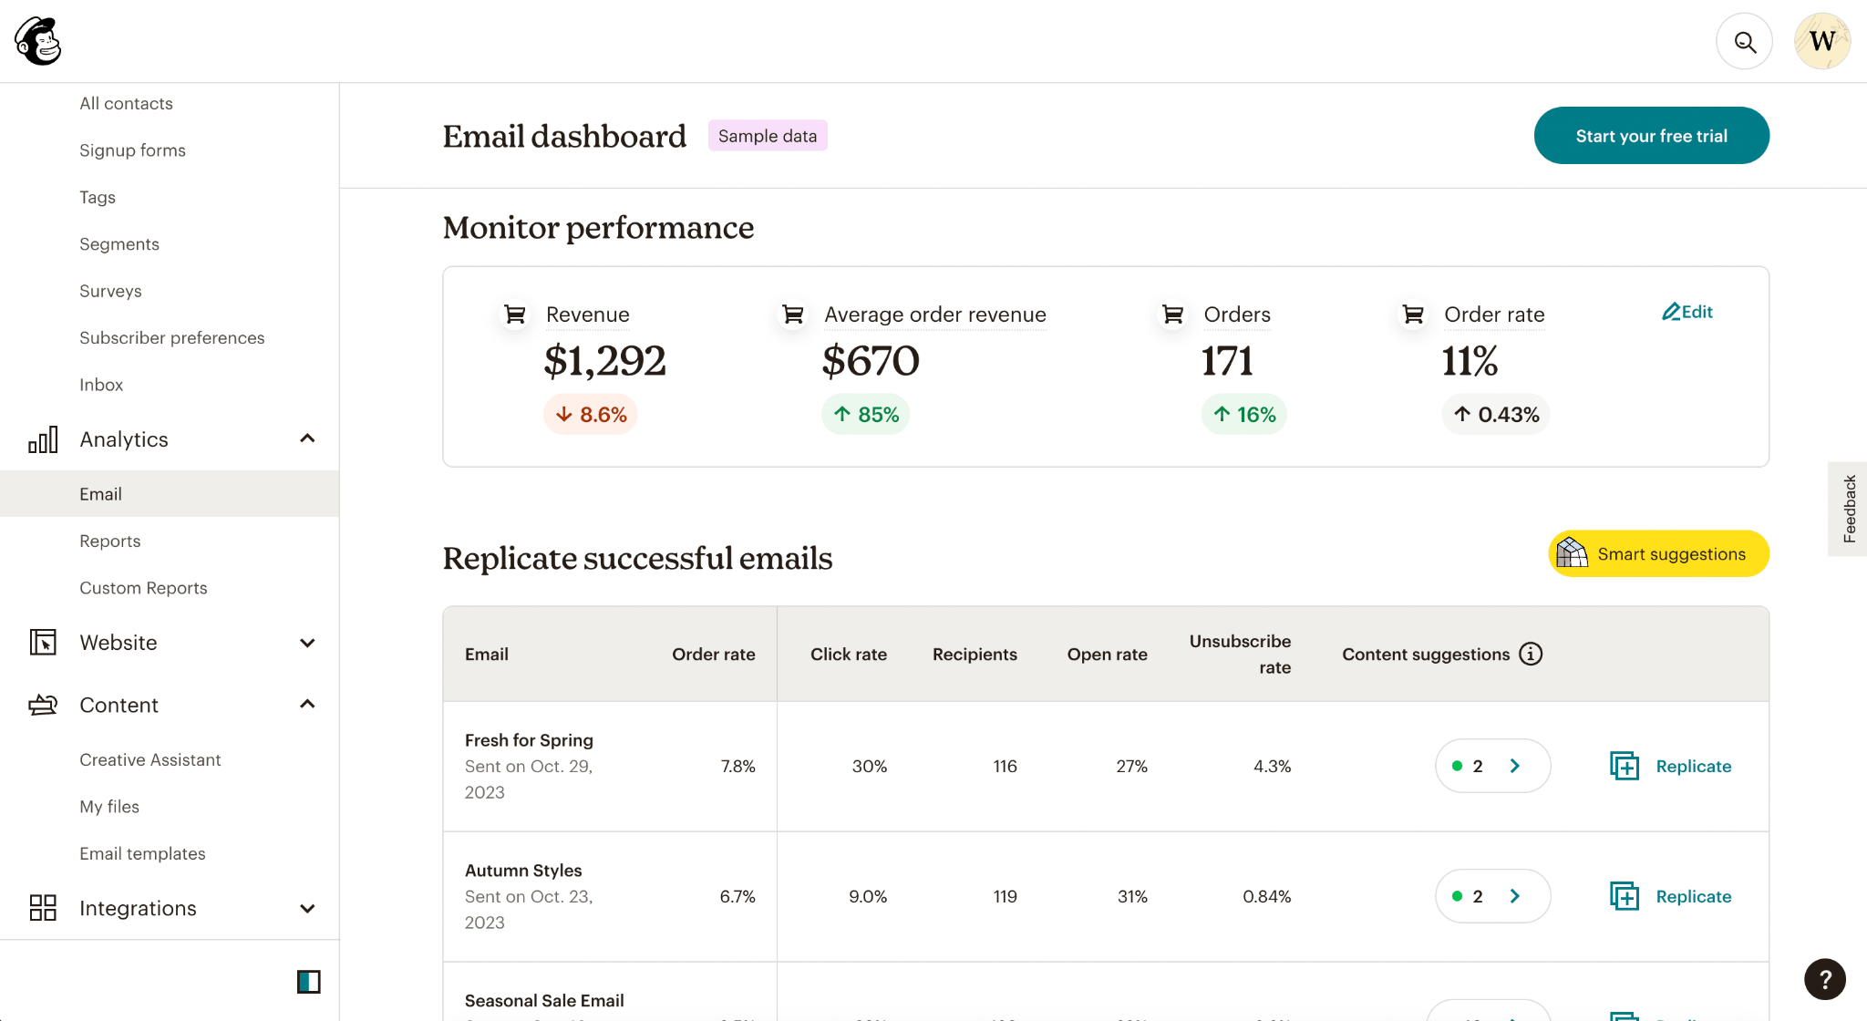Click the Unsubscribe rate column header
Viewport: 1867px width, 1021px height.
(1240, 654)
